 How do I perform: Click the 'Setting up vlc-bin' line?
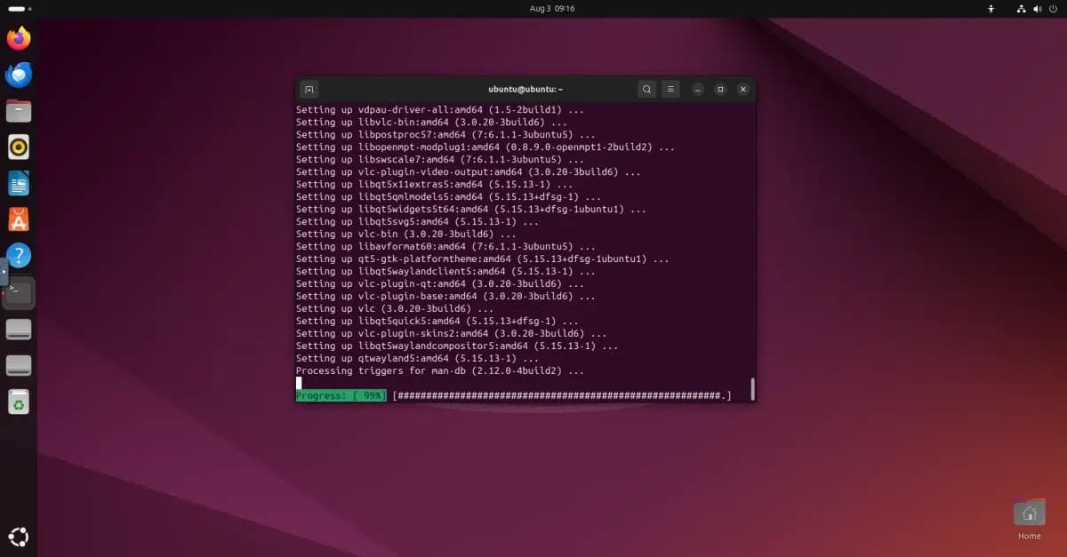tap(406, 234)
